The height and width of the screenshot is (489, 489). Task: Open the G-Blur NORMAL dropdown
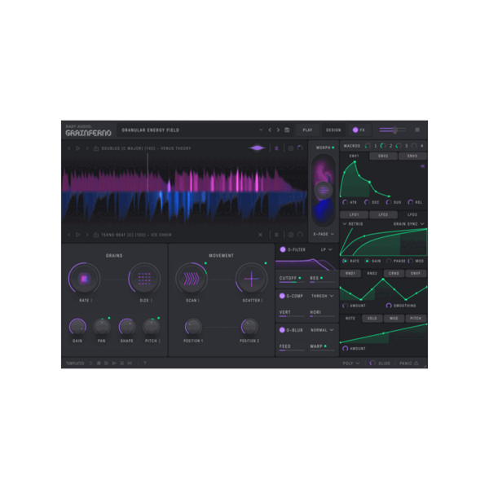pyautogui.click(x=322, y=330)
